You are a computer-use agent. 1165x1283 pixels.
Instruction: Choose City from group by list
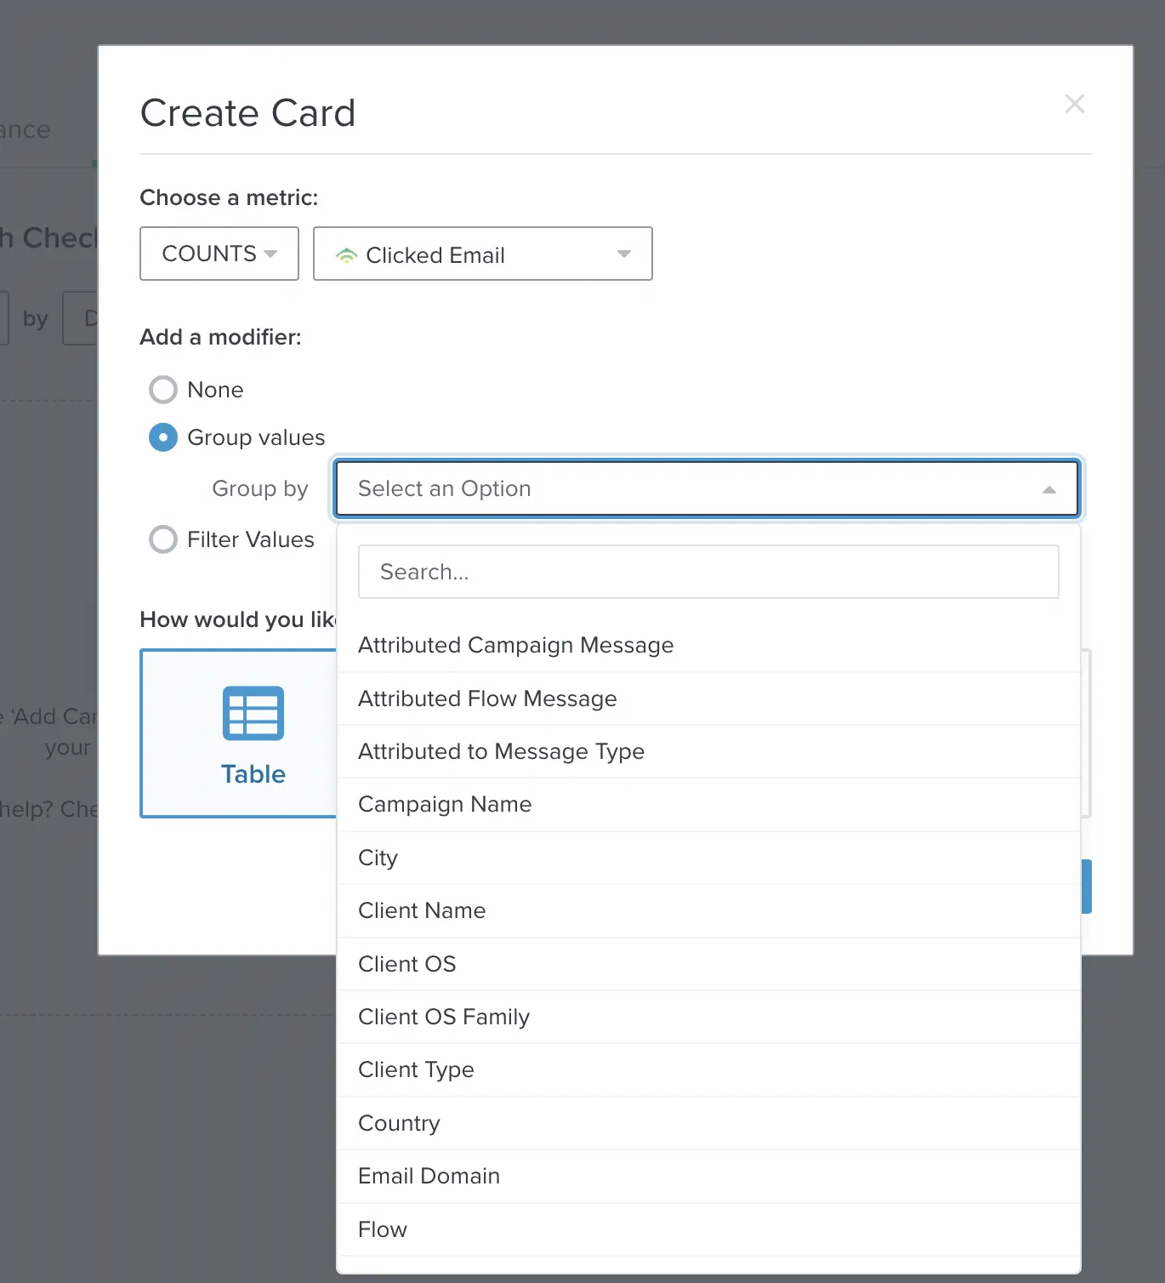tap(708, 858)
